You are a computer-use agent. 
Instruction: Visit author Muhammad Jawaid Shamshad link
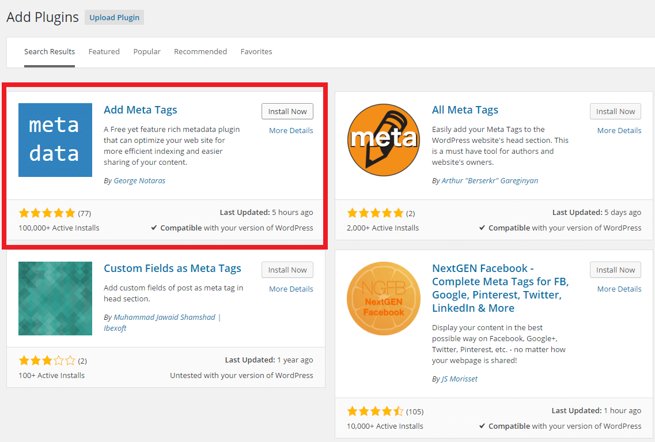[x=165, y=318]
